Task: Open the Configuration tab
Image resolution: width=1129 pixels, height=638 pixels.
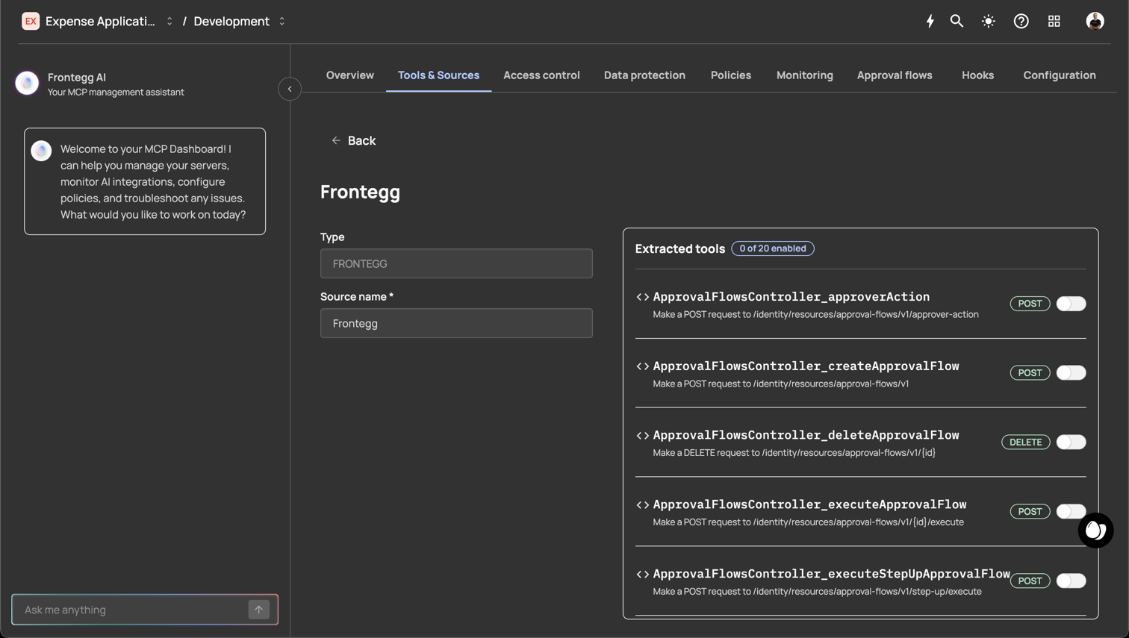Action: [1059, 75]
